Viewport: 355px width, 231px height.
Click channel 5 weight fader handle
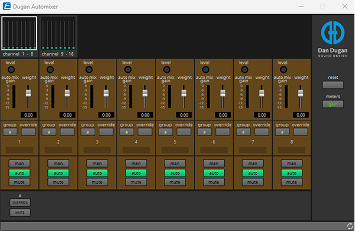coord(184,93)
